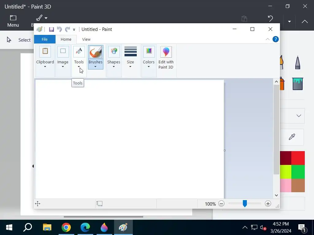Open the File tab in Paint
314x235 pixels.
click(45, 39)
